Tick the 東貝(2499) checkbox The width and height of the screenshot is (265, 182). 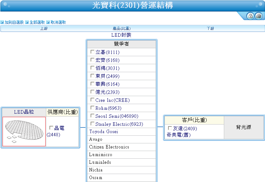coord(92,76)
